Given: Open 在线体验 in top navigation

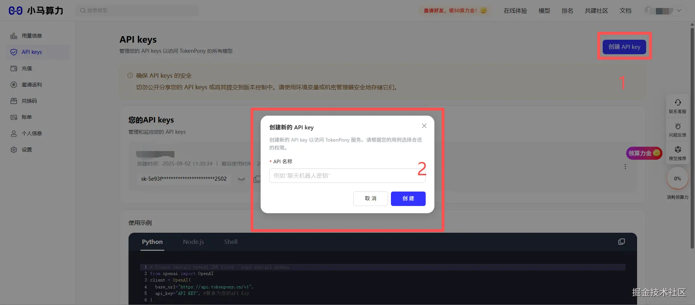Looking at the screenshot, I should coord(515,11).
